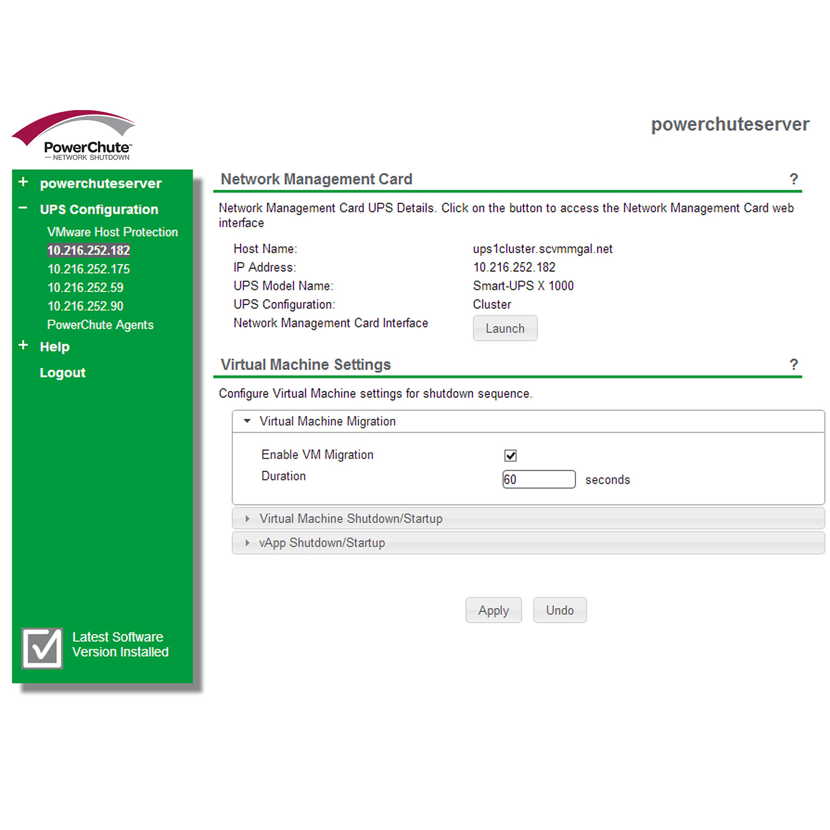Open PowerChute Agents from sidebar
This screenshot has height=830, width=830.
click(x=100, y=325)
